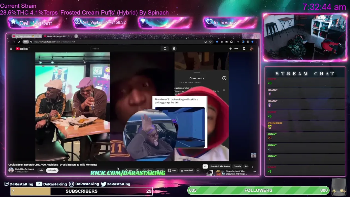This screenshot has height=197, width=350.
Task: Click the Ask button
Action: pos(161,170)
